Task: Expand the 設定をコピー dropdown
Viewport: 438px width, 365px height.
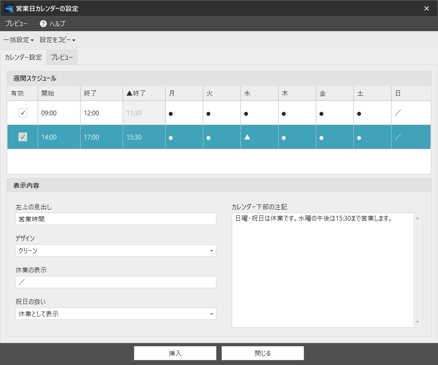Action: pyautogui.click(x=57, y=40)
